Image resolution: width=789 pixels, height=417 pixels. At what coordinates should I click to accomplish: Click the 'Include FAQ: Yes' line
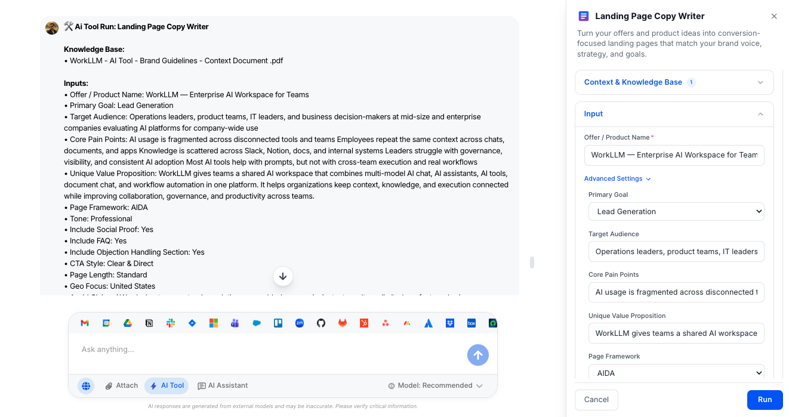95,241
